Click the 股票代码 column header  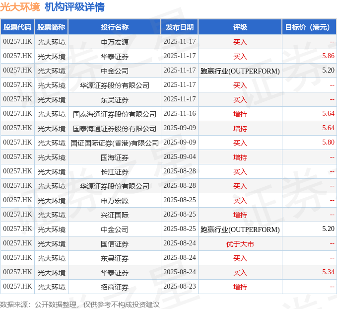[x=17, y=27]
